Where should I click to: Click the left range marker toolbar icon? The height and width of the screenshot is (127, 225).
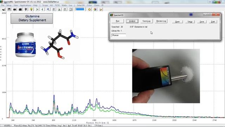click(x=37, y=10)
